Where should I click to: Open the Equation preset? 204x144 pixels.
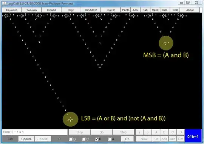[12, 10]
